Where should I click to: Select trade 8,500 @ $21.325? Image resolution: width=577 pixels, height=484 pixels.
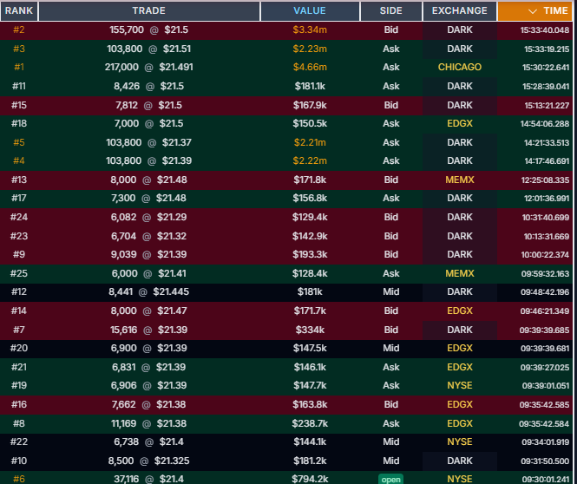click(149, 461)
